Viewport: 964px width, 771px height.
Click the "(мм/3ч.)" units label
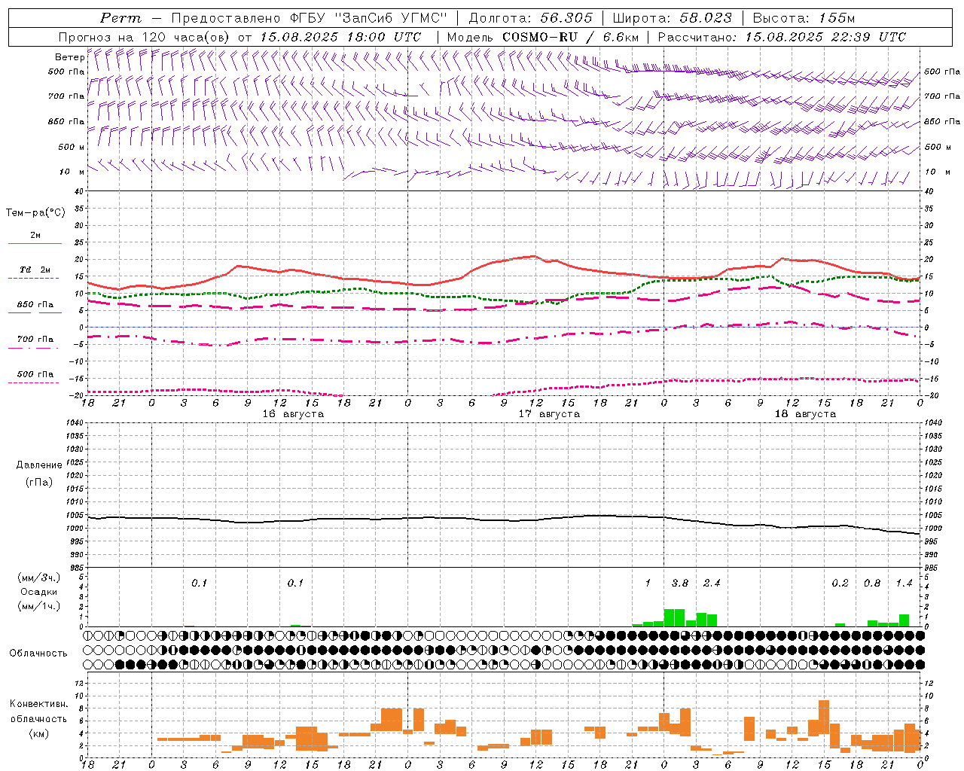point(38,577)
